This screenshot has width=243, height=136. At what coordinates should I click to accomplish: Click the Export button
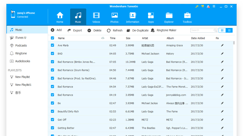click(x=75, y=30)
